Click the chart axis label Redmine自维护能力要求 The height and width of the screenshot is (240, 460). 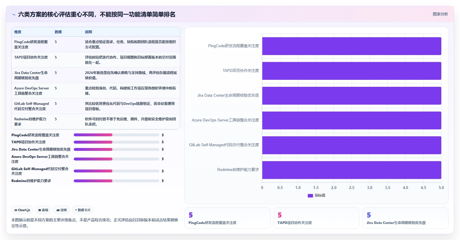(x=238, y=170)
